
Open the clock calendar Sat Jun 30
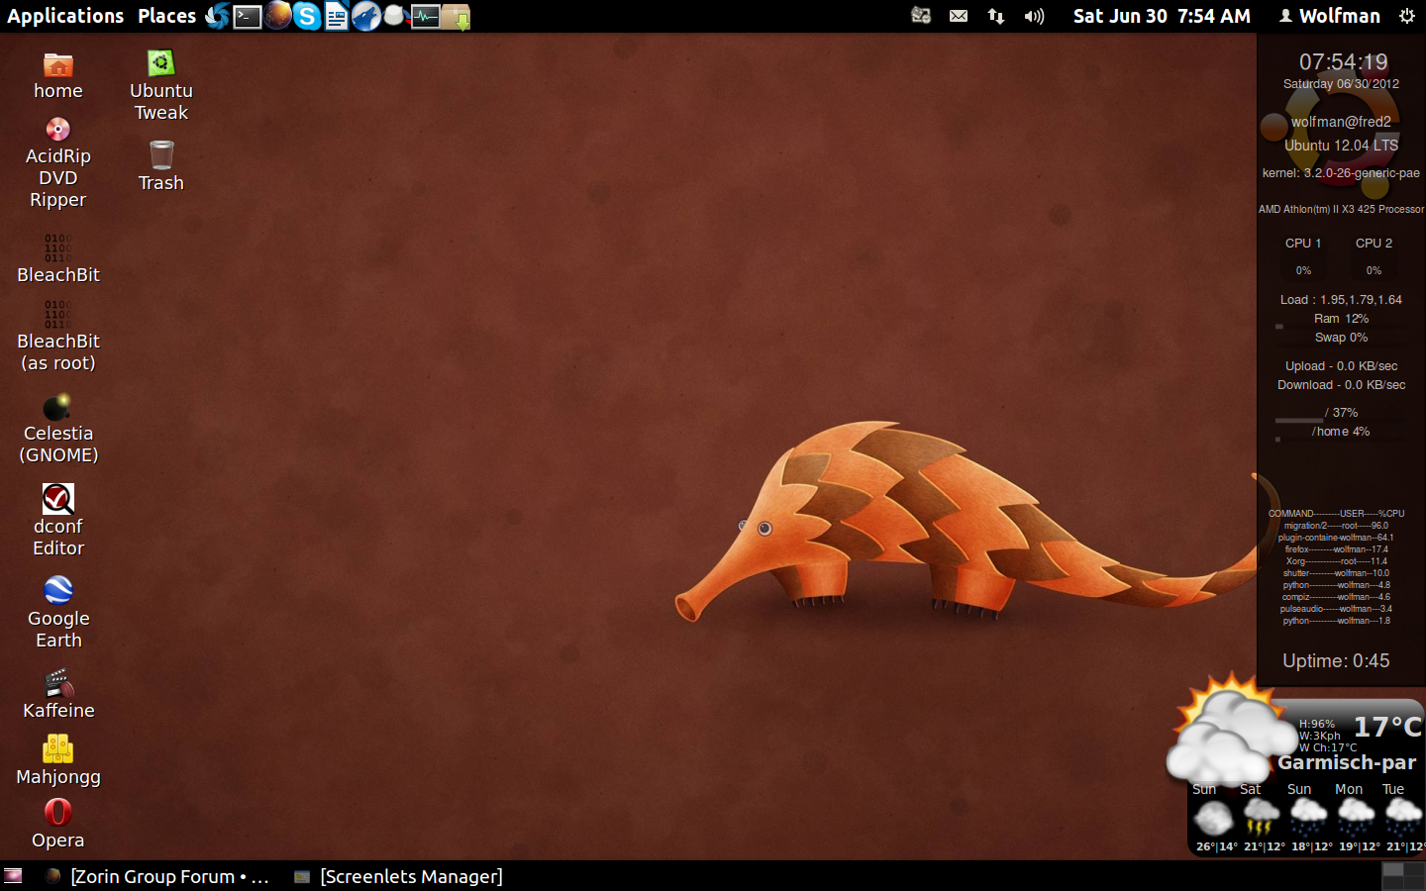click(1162, 16)
